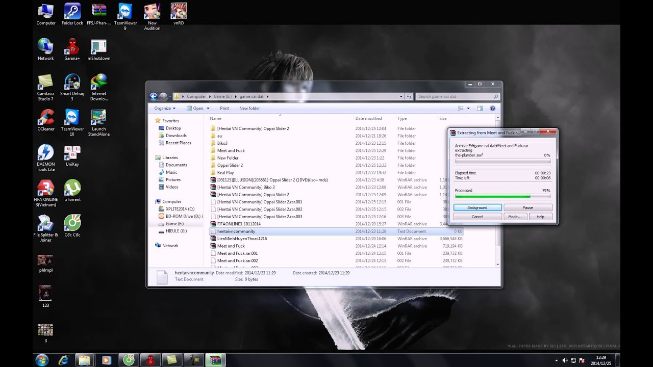Select File Splitter & Joiner icon
This screenshot has height=367, width=653.
[x=45, y=229]
